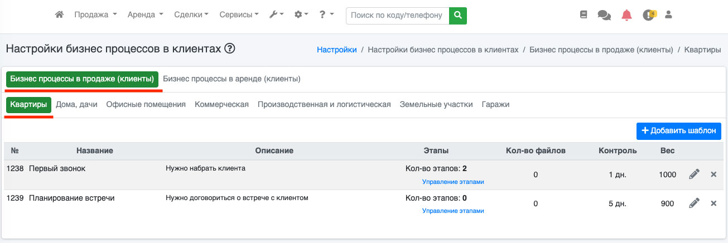Open the alert icon with badge 4
The height and width of the screenshot is (243, 728).
pos(648,15)
